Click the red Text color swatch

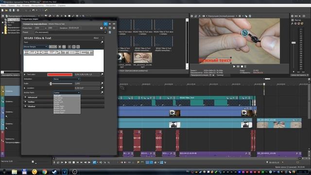pyautogui.click(x=60, y=74)
